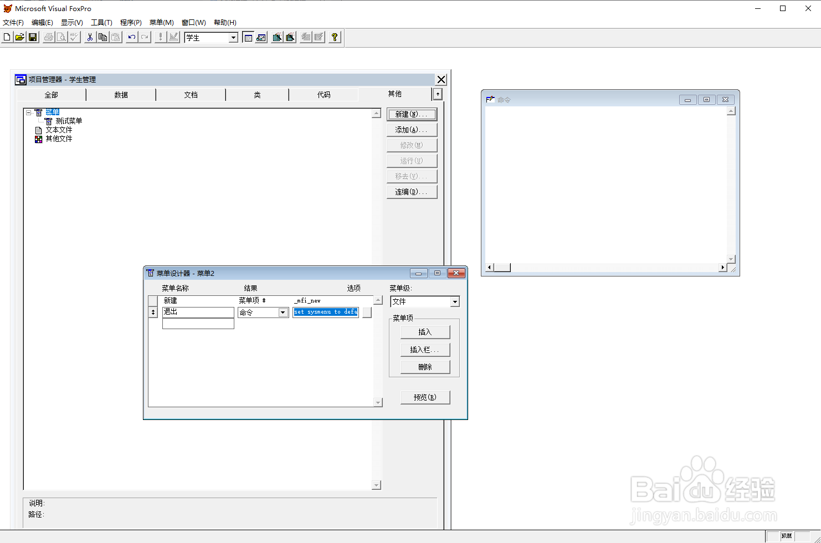
Task: Click the Cut scissors icon
Action: [x=90, y=37]
